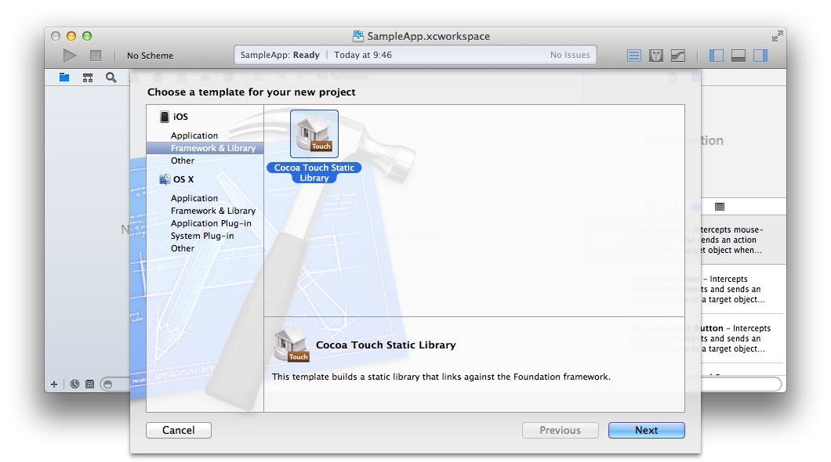
Task: Open the Project navigator folder icon
Action: [64, 78]
